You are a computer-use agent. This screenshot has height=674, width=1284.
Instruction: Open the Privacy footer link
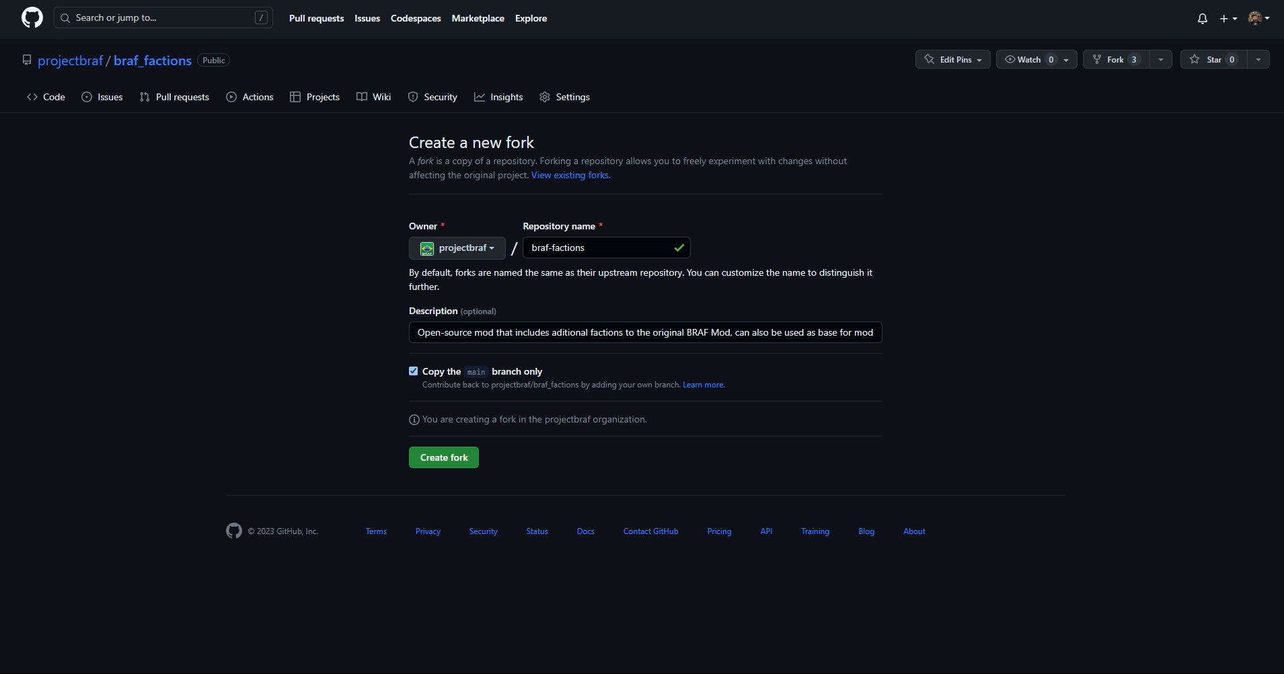pos(428,531)
